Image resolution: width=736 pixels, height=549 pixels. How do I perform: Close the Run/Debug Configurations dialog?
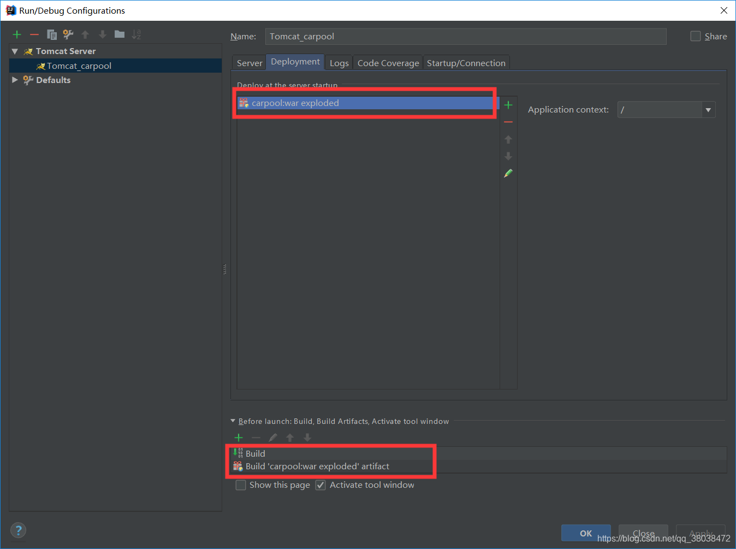[x=724, y=10]
